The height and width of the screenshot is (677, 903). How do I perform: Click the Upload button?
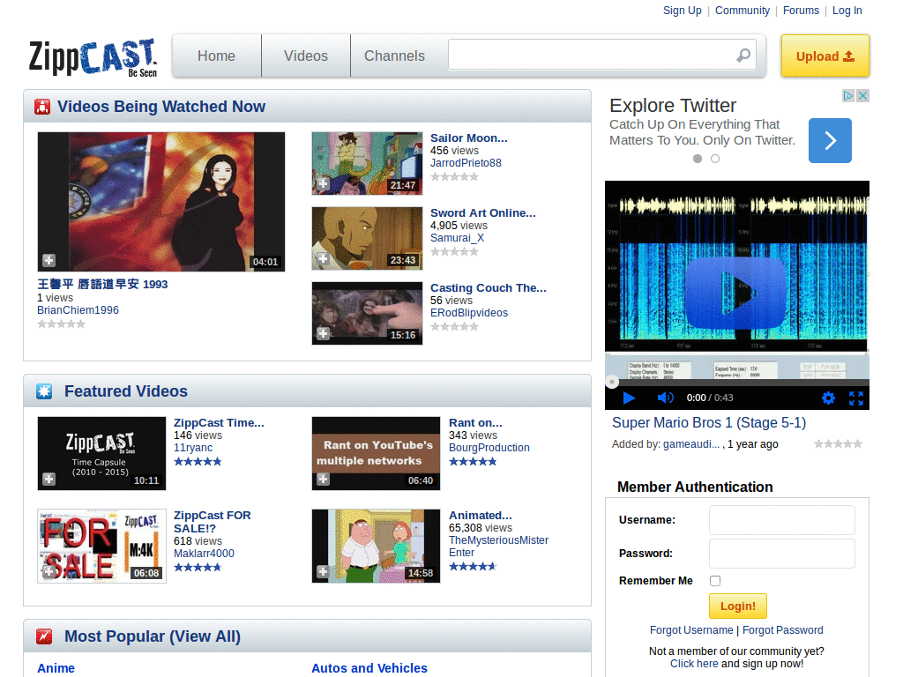point(825,56)
